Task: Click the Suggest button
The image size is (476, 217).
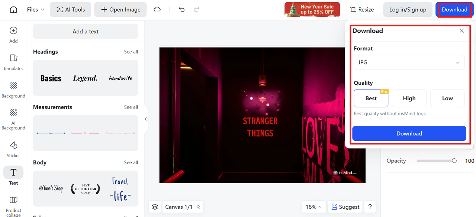Action: 345,207
